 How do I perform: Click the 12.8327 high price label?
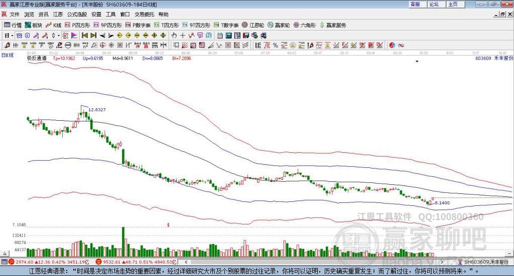tap(97, 110)
